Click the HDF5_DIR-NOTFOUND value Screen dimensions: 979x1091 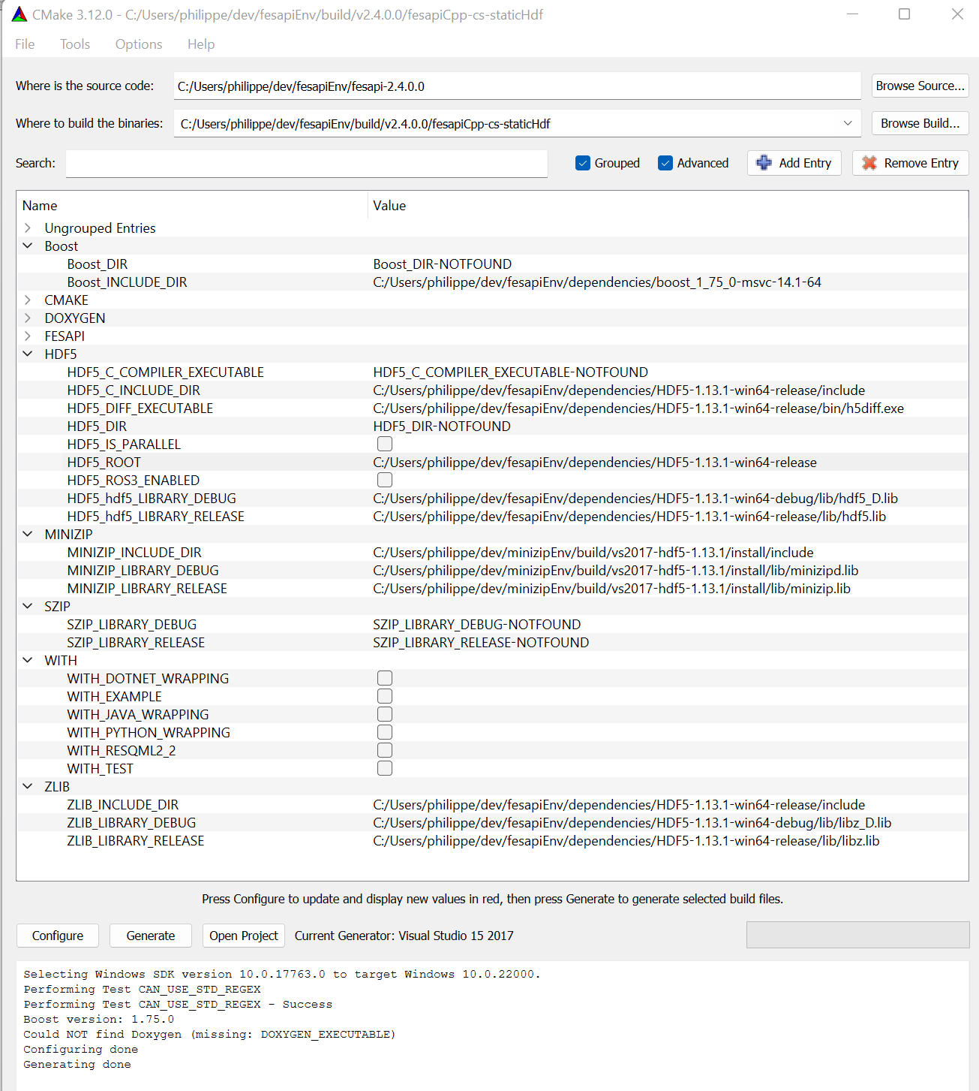click(x=442, y=426)
